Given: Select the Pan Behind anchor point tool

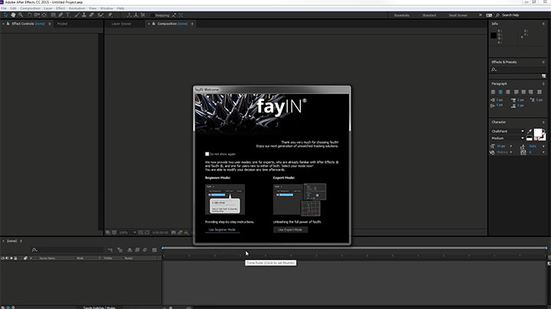Looking at the screenshot, I should 44,15.
